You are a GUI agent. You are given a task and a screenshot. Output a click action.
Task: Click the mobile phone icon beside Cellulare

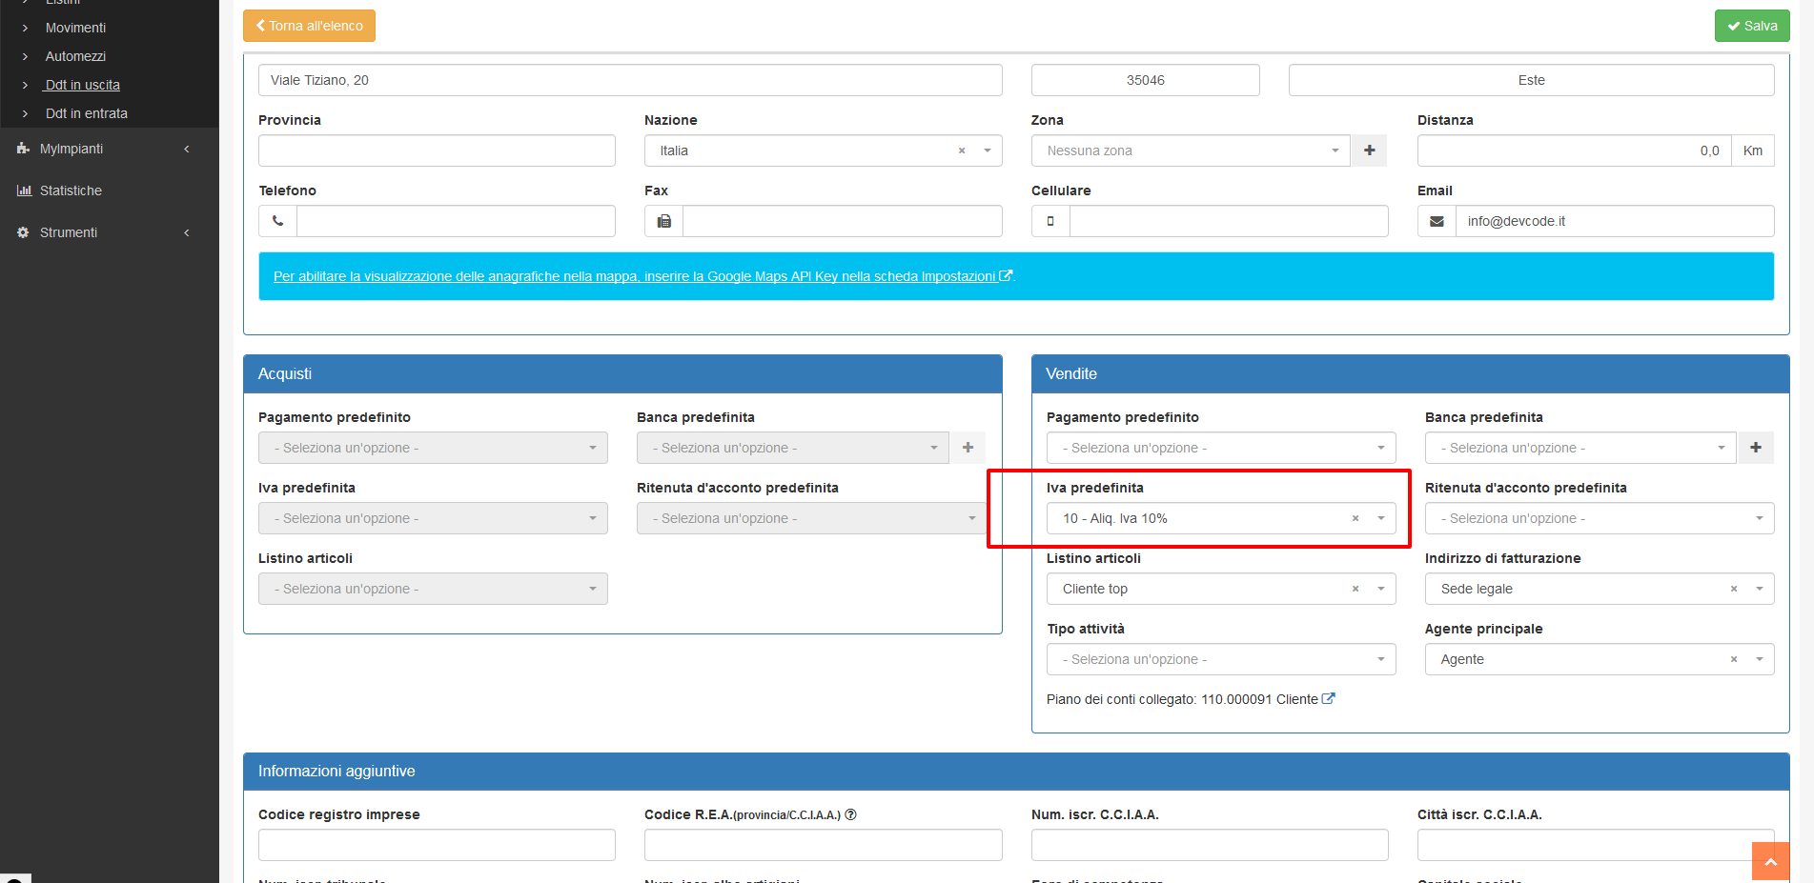[x=1050, y=221]
